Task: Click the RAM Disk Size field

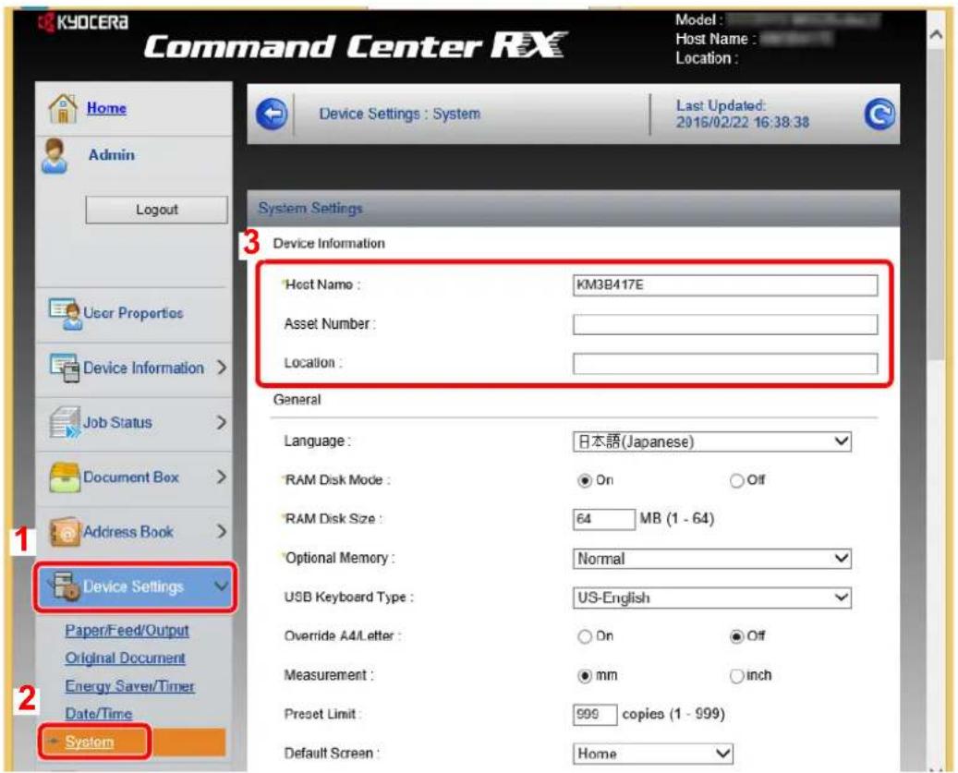Action: click(603, 520)
